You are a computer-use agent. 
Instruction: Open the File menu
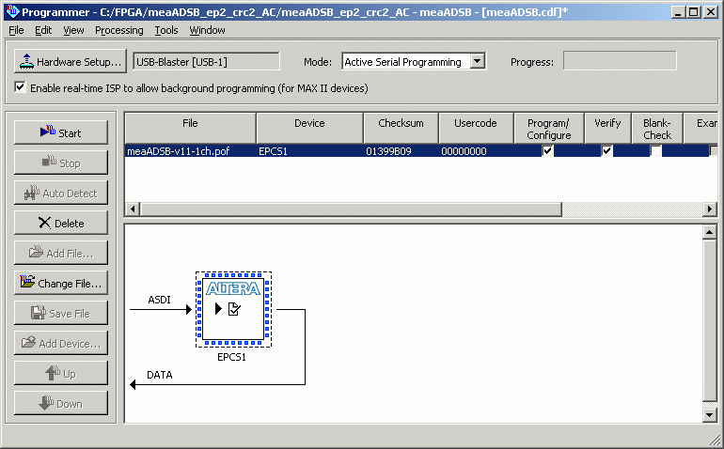pyautogui.click(x=16, y=30)
